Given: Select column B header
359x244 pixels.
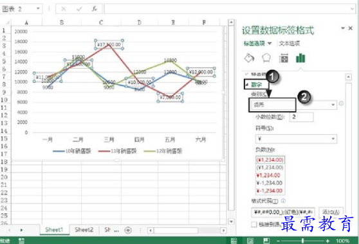Looking at the screenshot, I should click(x=62, y=22).
